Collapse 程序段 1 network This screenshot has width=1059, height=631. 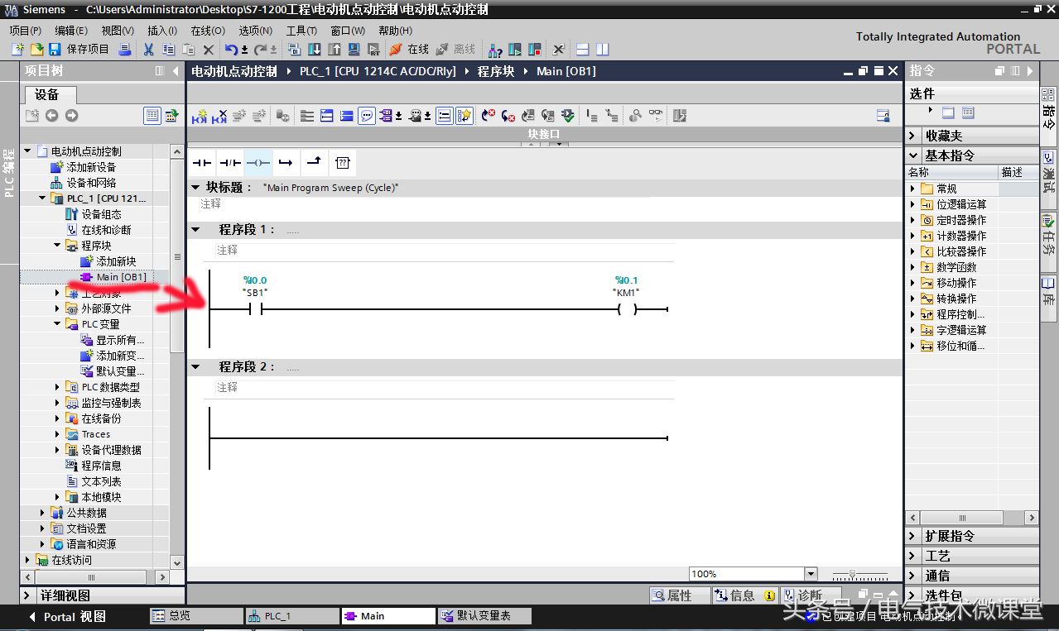(x=195, y=229)
